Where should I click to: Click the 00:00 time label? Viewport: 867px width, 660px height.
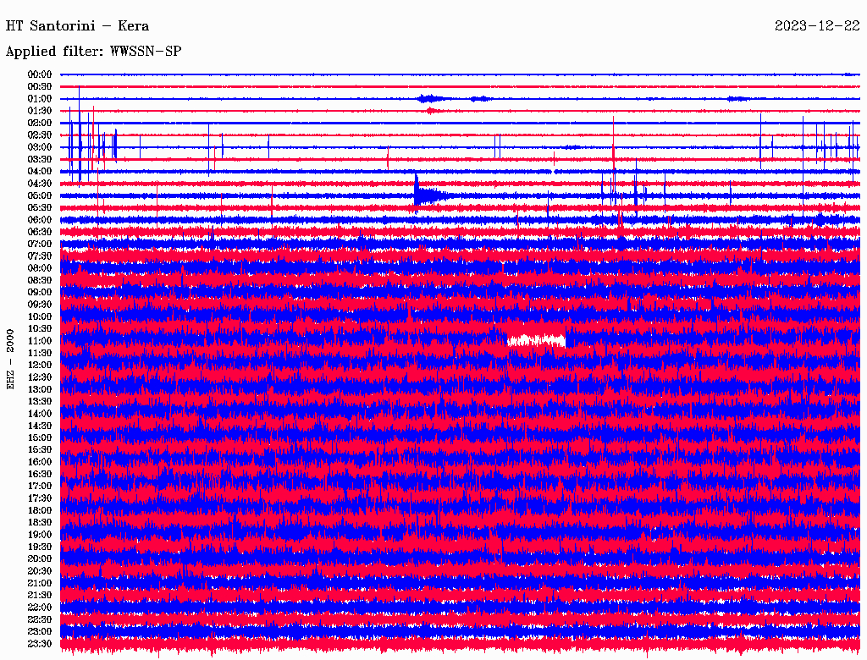pos(40,74)
